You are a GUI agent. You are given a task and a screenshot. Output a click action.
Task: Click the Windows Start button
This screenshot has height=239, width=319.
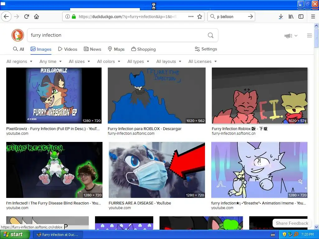[14, 234]
